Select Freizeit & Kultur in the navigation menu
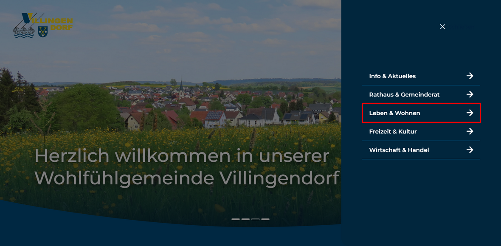The image size is (501, 246). (x=392, y=131)
